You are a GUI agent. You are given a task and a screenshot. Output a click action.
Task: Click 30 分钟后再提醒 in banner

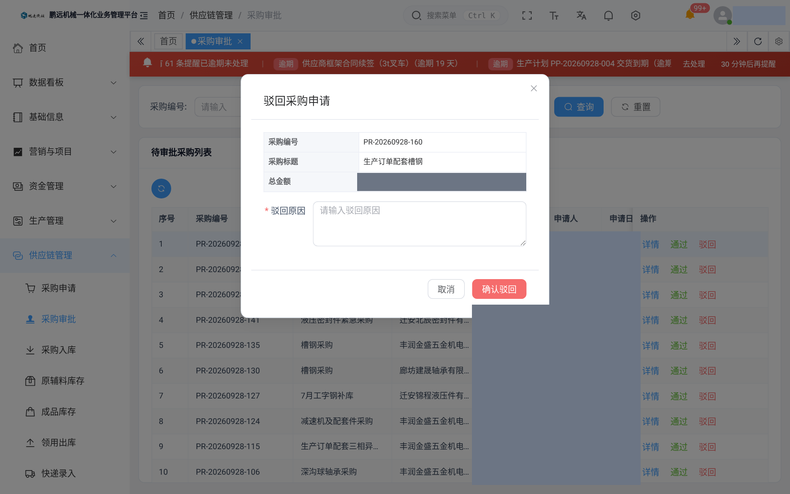coord(748,64)
